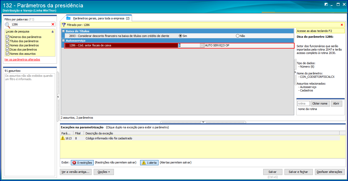This screenshot has height=181, width=348.
Task: Toggle the '0 restrições' display button
Action: 82,163
